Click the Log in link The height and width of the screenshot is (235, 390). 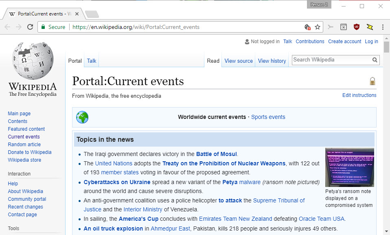(371, 42)
